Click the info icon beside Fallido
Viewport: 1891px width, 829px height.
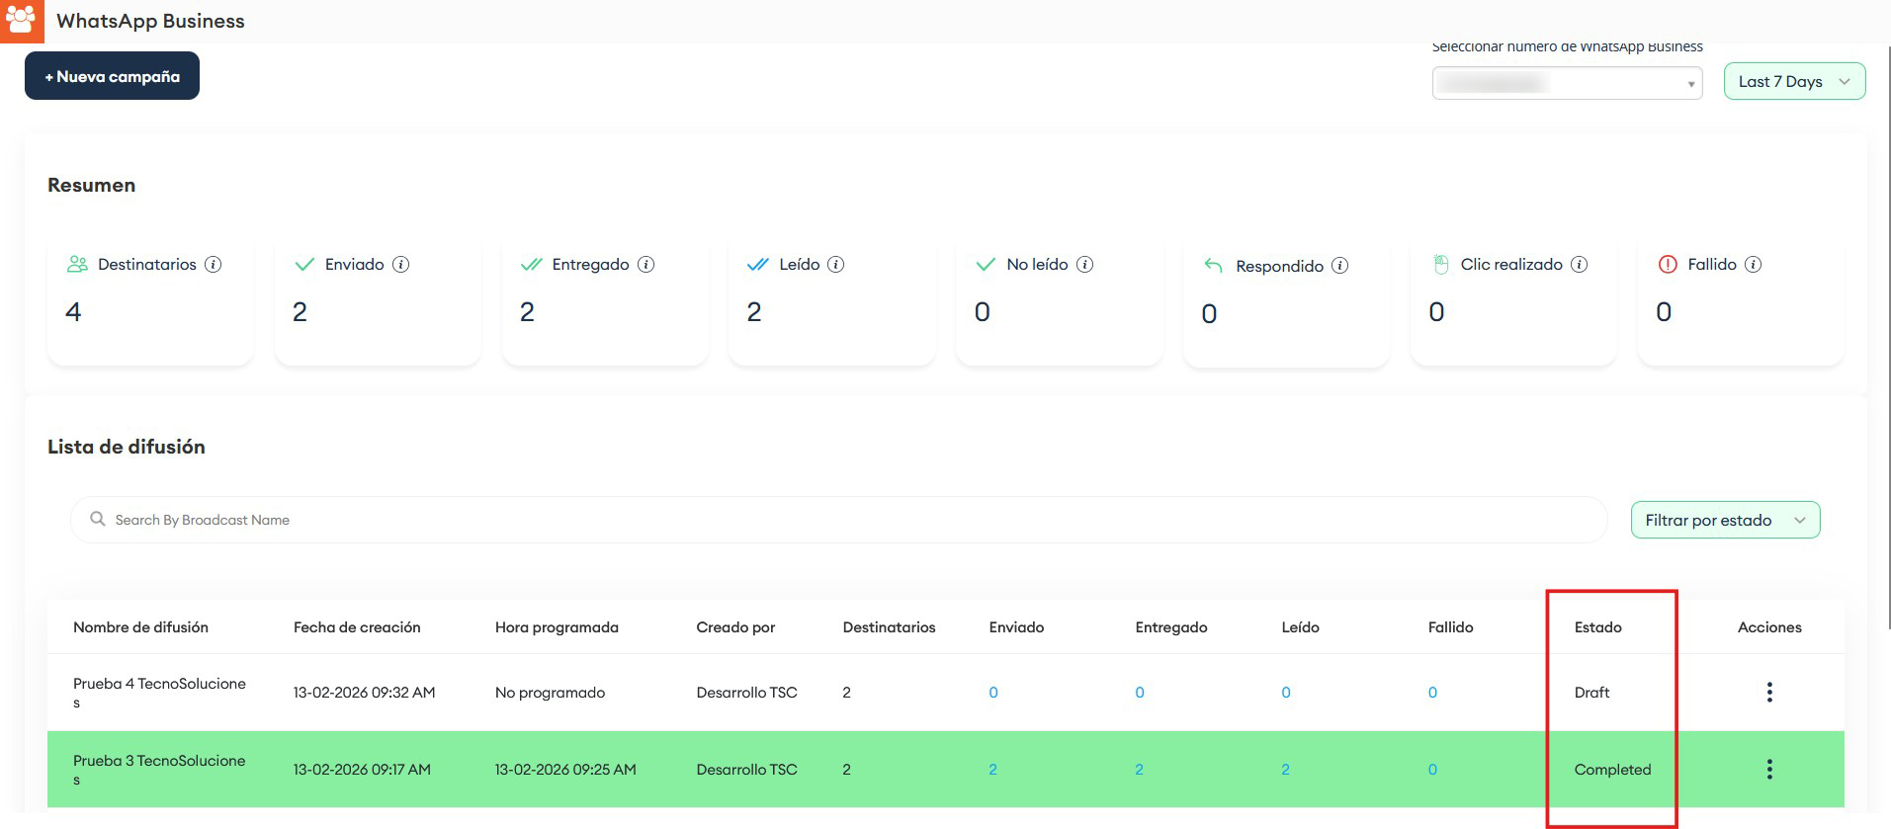(x=1753, y=265)
